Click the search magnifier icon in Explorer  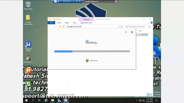149,27
